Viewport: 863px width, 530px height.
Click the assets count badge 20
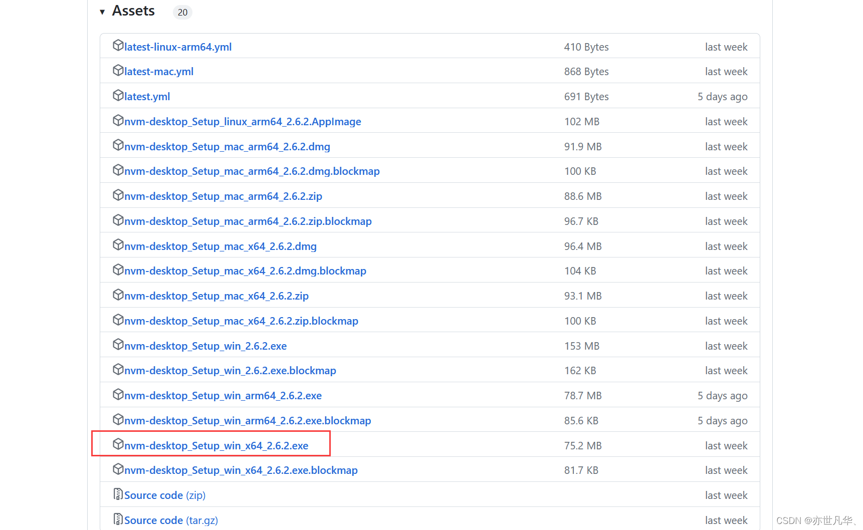pos(182,12)
